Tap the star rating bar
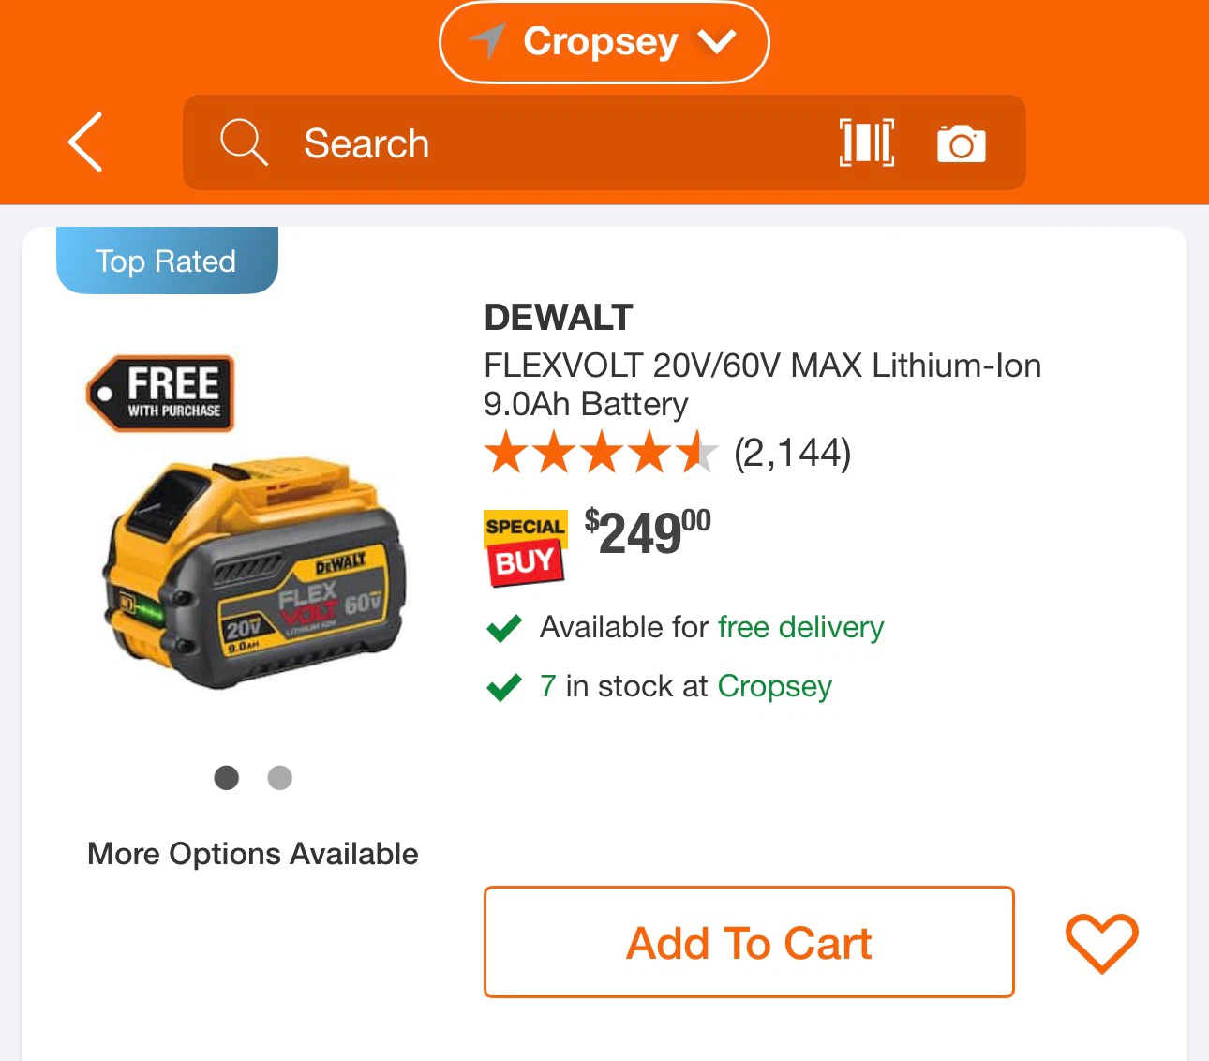Screen dimensions: 1209x1061 [601, 453]
